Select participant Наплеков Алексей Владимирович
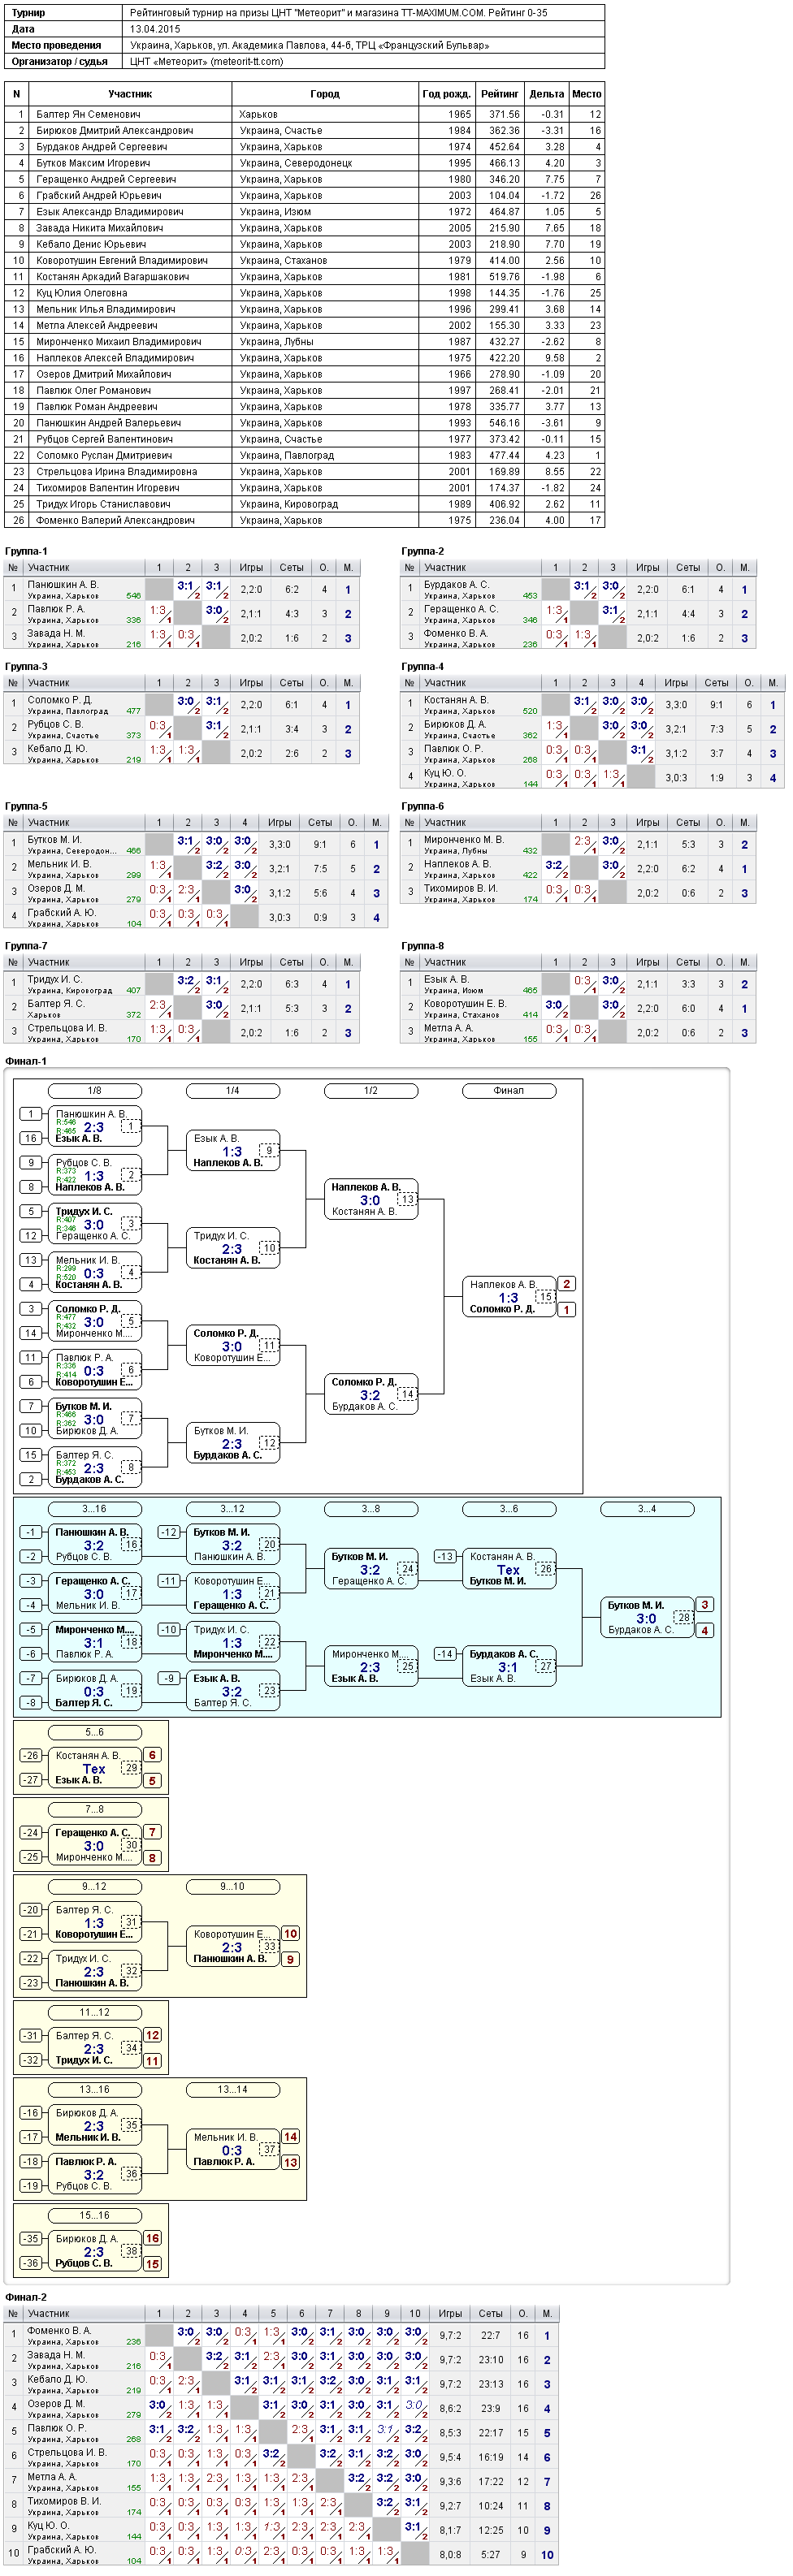This screenshot has height=2576, width=793. [x=115, y=358]
